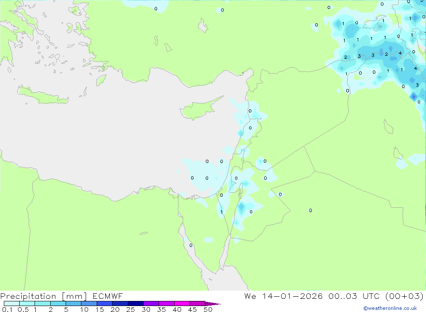This screenshot has width=426, height=312.
Task: Click the island of Cyprus on map
Action: pyautogui.click(x=199, y=109)
